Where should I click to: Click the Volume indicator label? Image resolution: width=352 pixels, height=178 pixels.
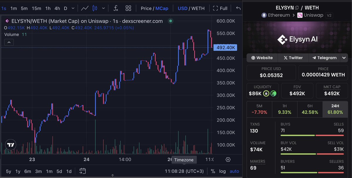12,35
